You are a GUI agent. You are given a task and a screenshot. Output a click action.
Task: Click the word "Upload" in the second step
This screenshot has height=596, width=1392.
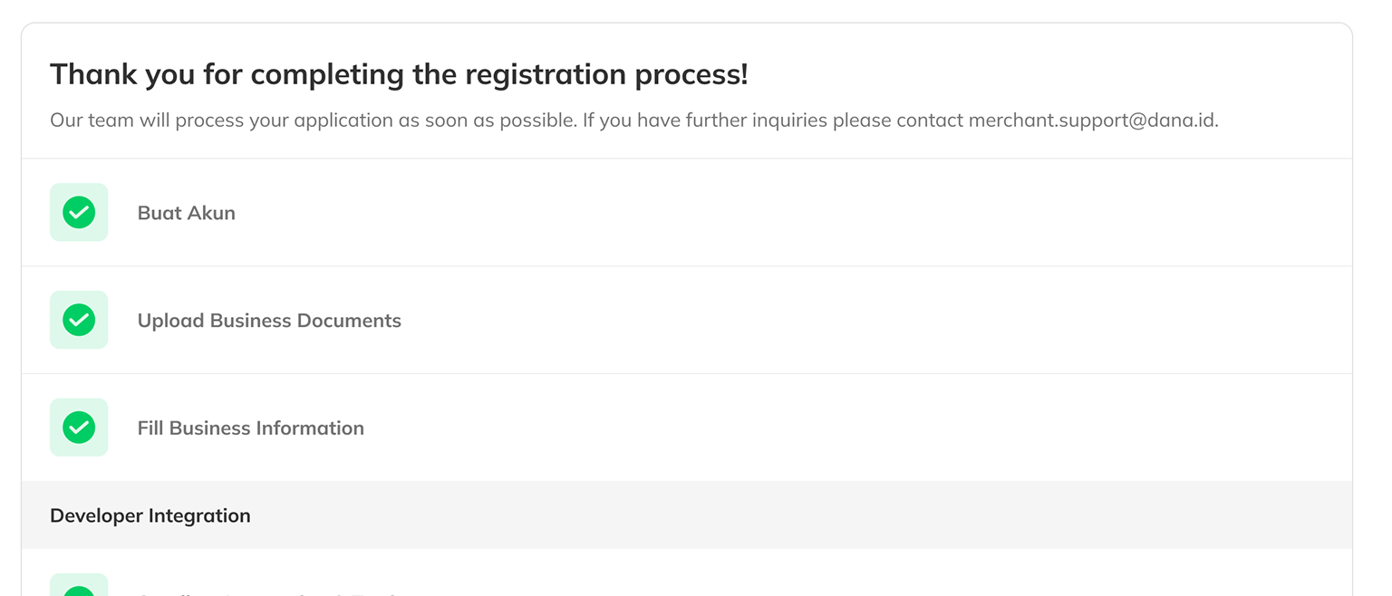coord(170,321)
